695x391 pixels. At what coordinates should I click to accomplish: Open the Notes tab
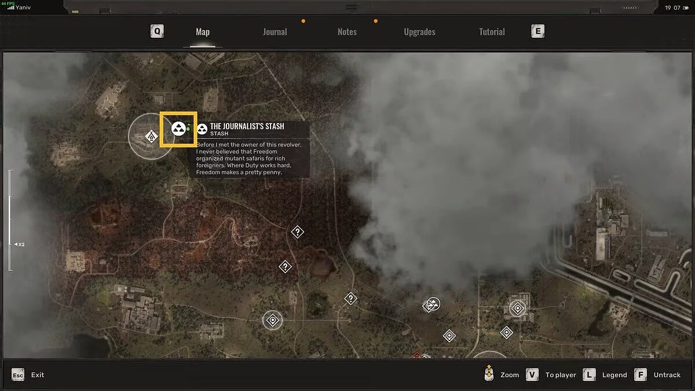pyautogui.click(x=347, y=32)
